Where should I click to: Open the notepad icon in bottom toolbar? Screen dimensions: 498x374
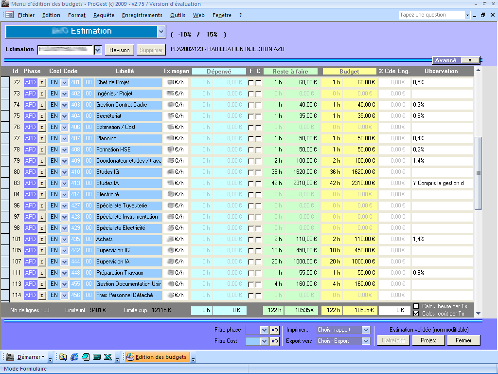tap(86, 357)
